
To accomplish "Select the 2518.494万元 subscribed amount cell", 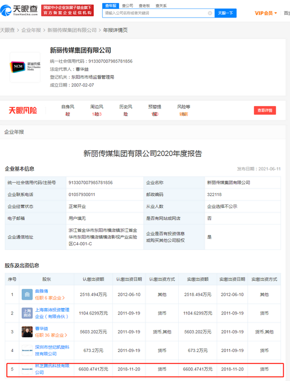I will 93,294.
